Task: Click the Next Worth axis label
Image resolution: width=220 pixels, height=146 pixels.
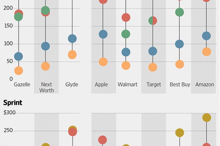Action: [47, 88]
